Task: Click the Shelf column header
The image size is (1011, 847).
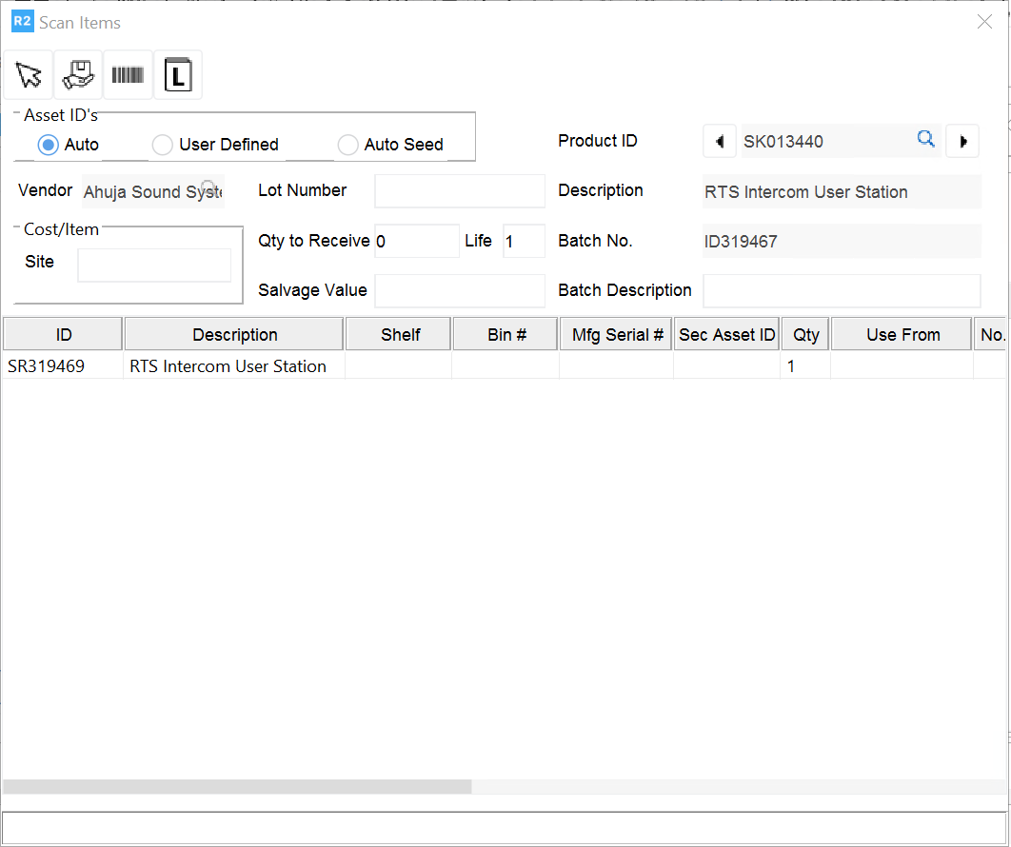Action: (x=400, y=335)
